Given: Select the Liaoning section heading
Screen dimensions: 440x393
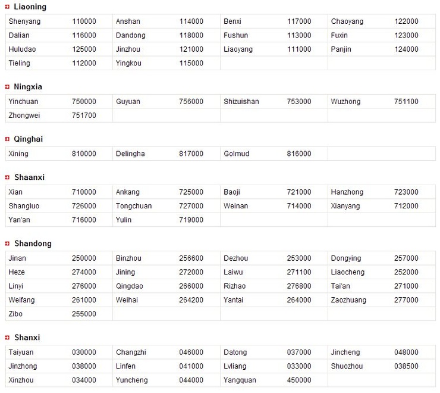Looking at the screenshot, I should click(x=30, y=7).
